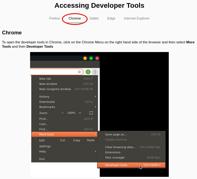Click the Chrome address bar
Screen dimensions: 197x179
click(56, 72)
